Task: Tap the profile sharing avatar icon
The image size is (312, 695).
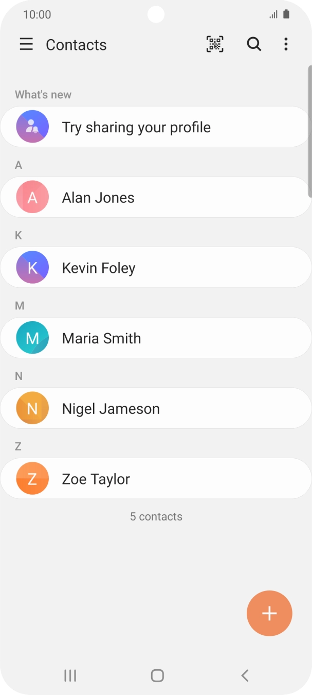Action: tap(32, 127)
